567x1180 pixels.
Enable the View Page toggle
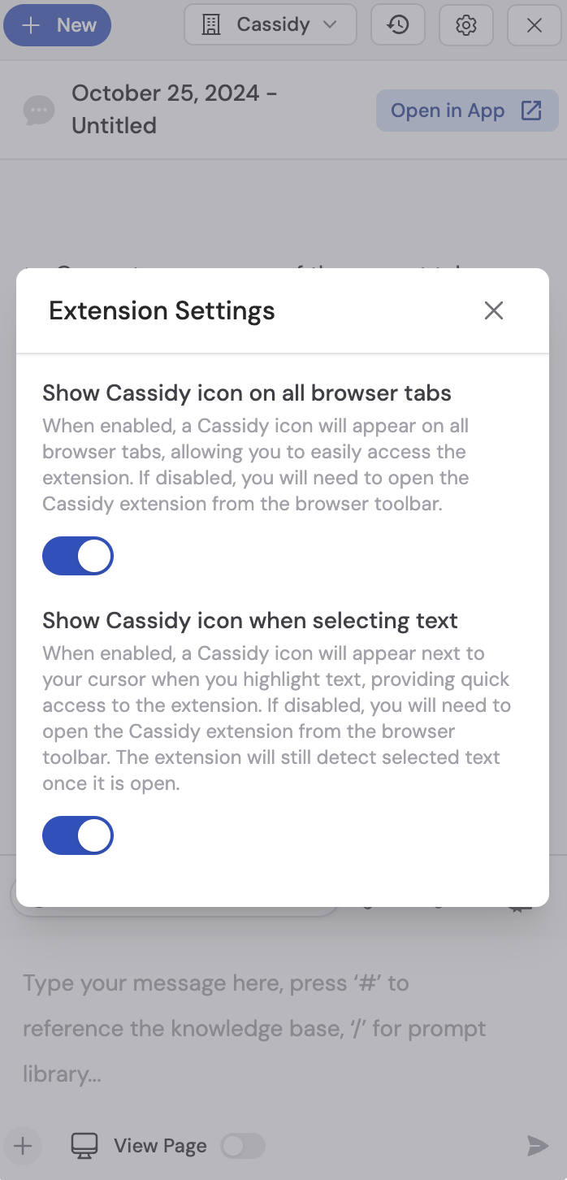[x=243, y=1145]
